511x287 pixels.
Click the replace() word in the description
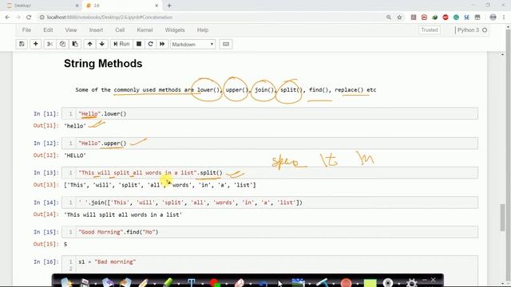(x=349, y=90)
